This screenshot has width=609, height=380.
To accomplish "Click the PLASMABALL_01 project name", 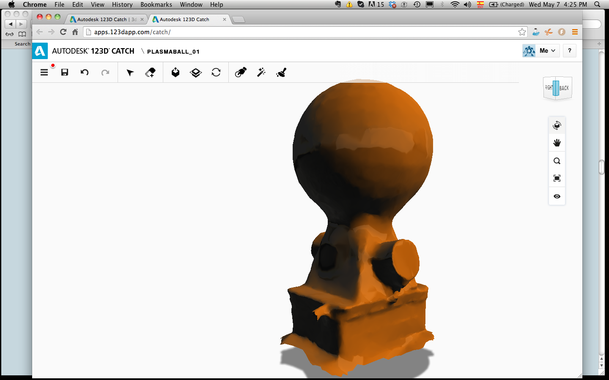I will 173,52.
